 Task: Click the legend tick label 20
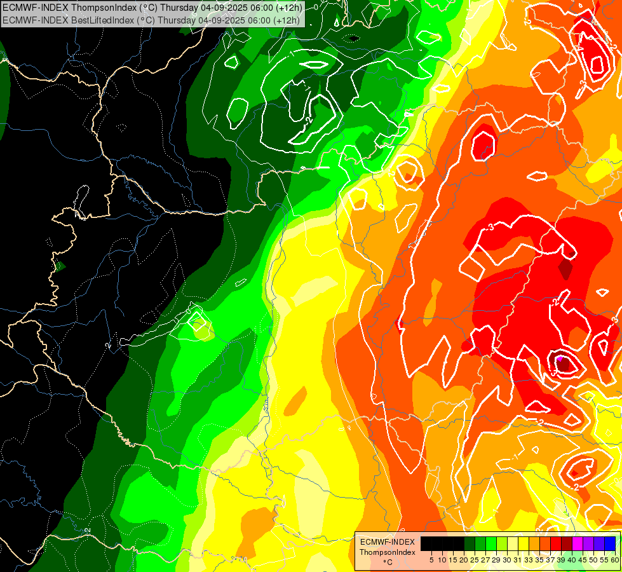point(464,560)
